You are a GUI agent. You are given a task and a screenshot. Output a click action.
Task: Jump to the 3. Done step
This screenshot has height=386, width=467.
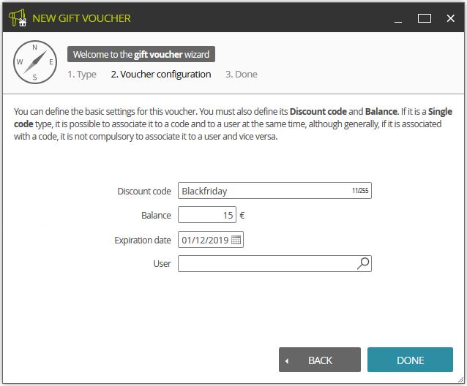pos(242,74)
